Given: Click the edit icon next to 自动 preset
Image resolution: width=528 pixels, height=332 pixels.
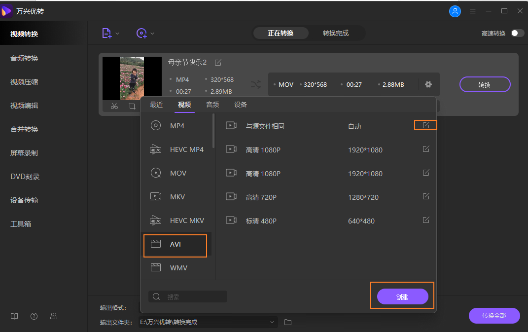Looking at the screenshot, I should [425, 125].
